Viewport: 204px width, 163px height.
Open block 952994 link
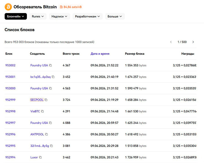[x=10, y=157]
